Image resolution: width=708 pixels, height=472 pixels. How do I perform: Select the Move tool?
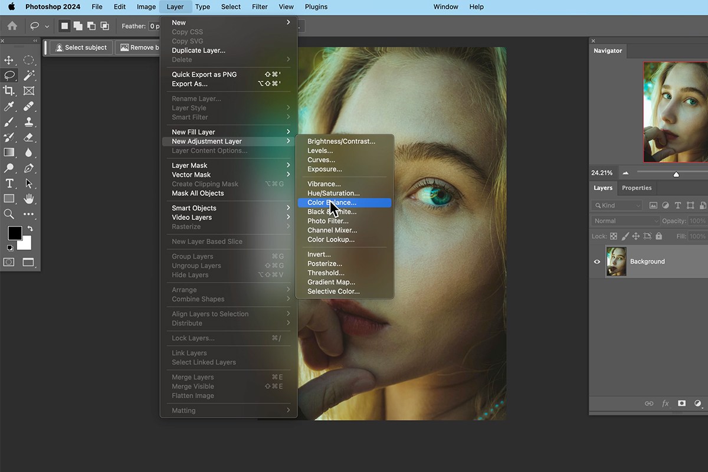tap(9, 60)
